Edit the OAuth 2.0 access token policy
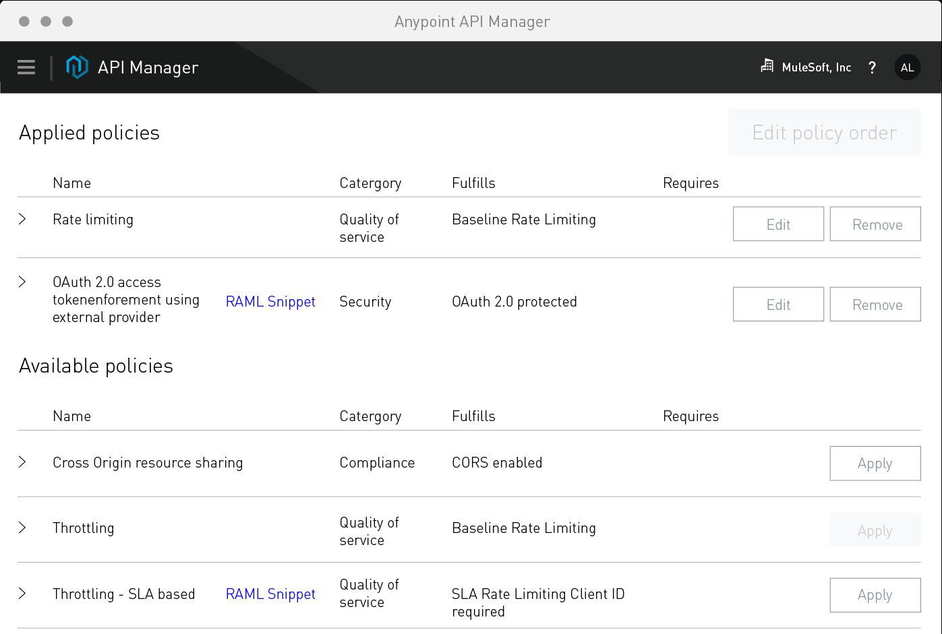 pyautogui.click(x=777, y=304)
